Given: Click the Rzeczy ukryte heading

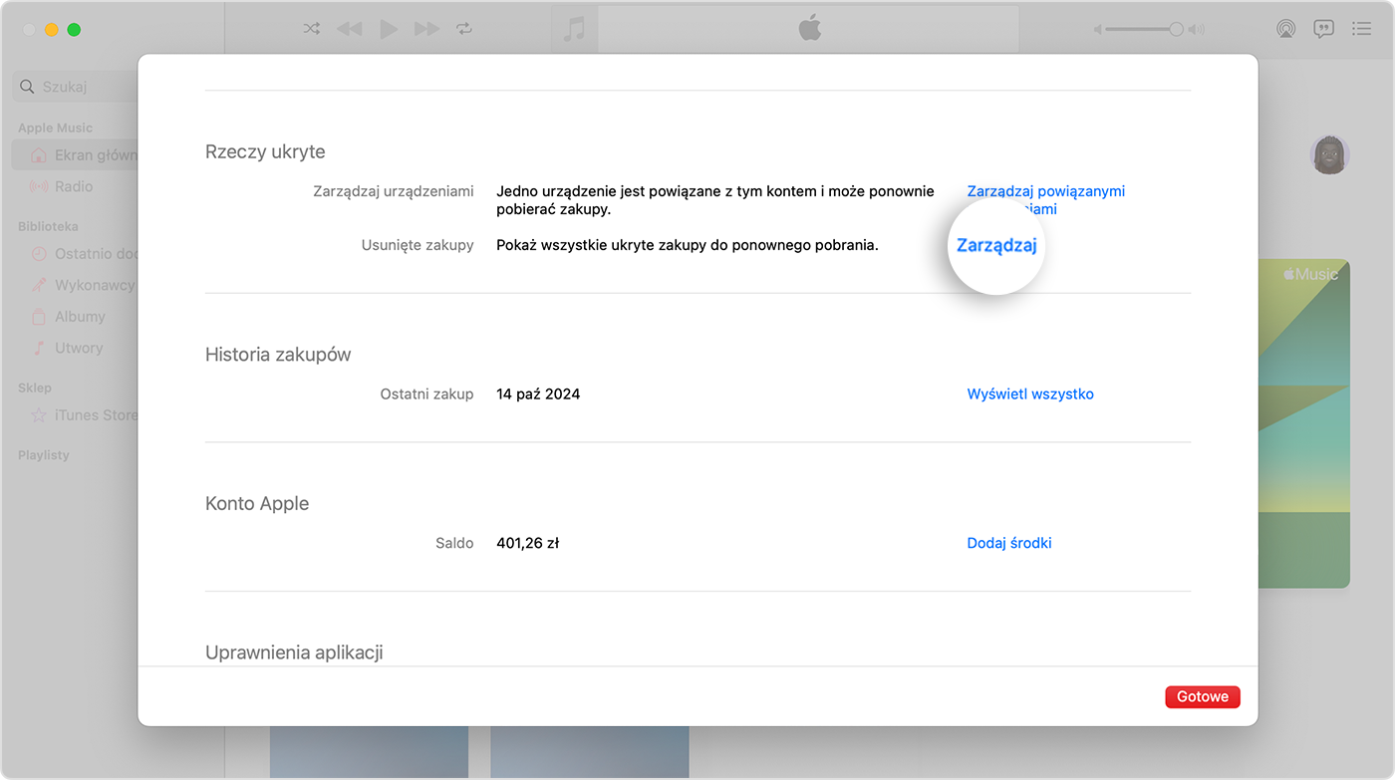Looking at the screenshot, I should click(x=265, y=151).
